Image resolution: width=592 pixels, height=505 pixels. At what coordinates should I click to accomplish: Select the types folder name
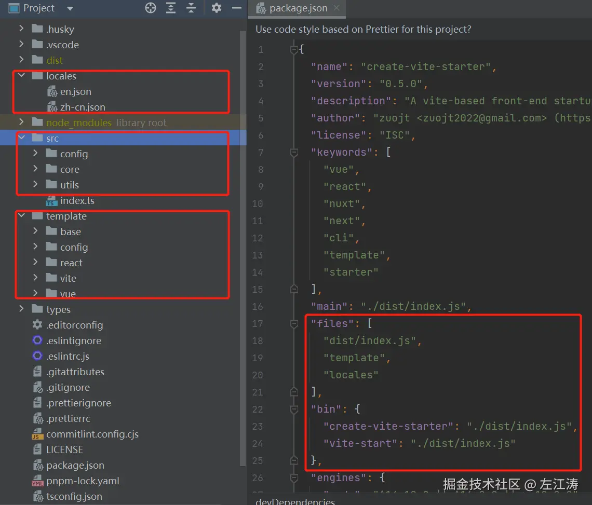click(x=58, y=309)
